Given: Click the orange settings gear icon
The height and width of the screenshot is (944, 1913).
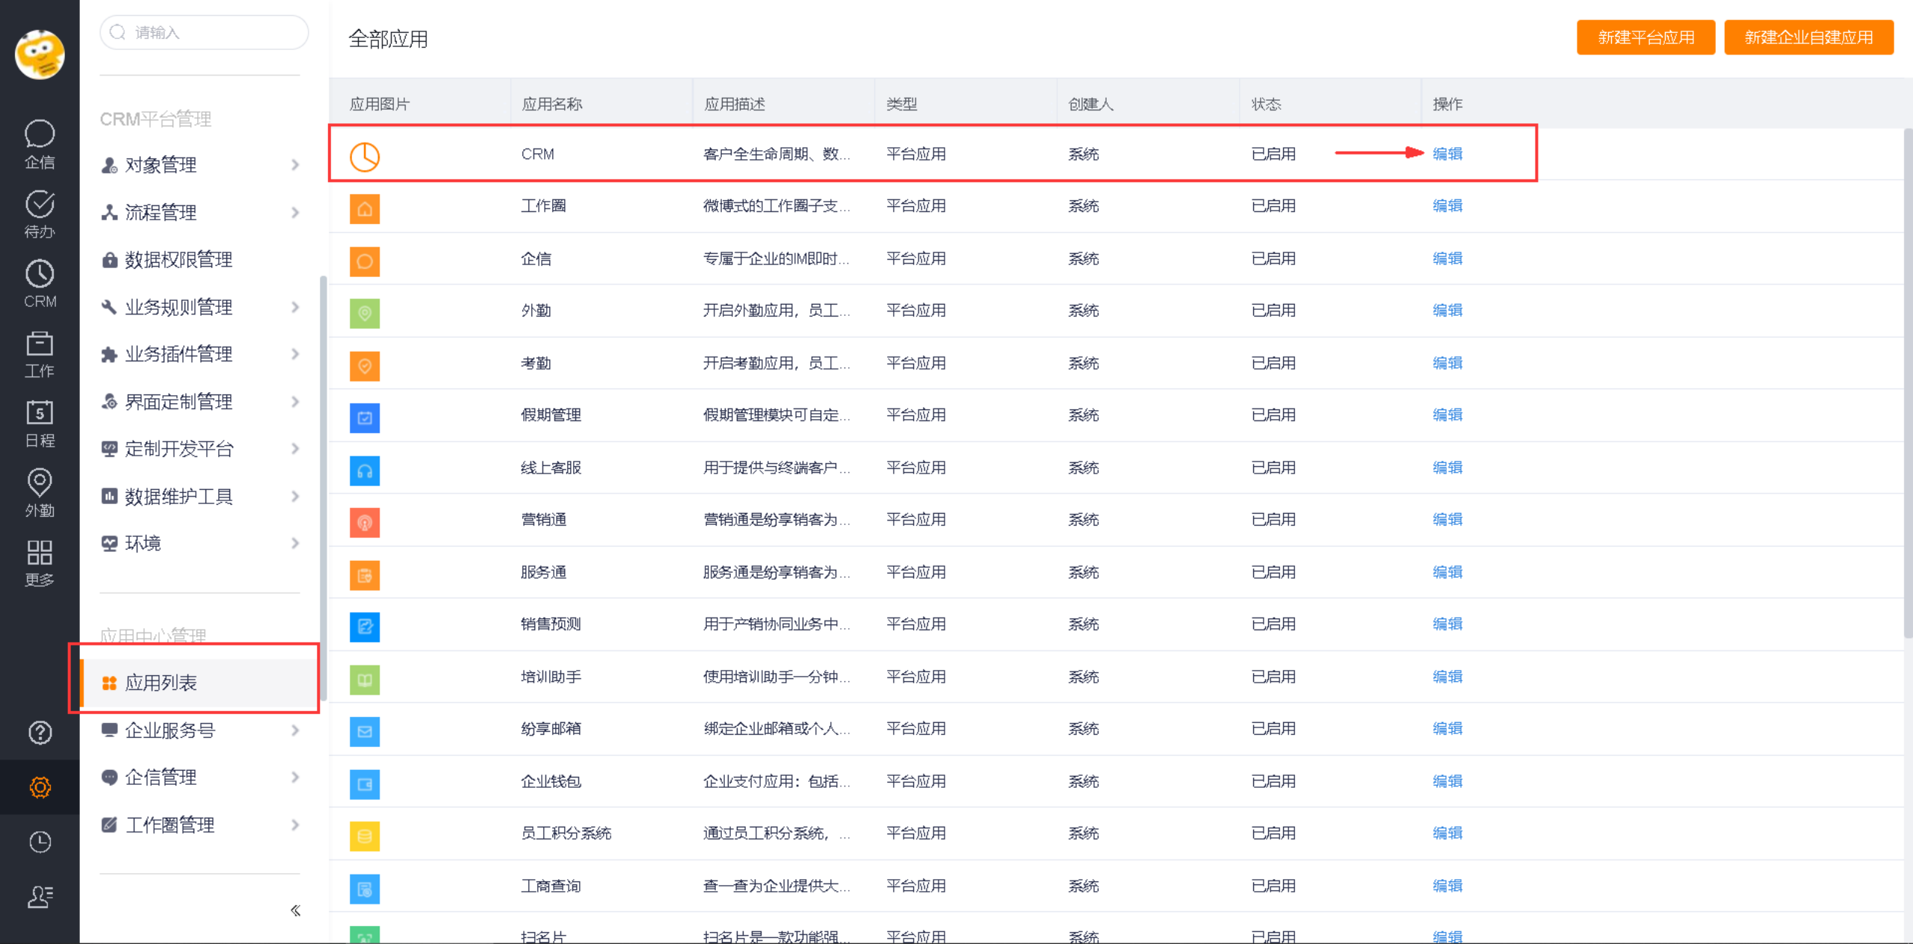Looking at the screenshot, I should 40,787.
